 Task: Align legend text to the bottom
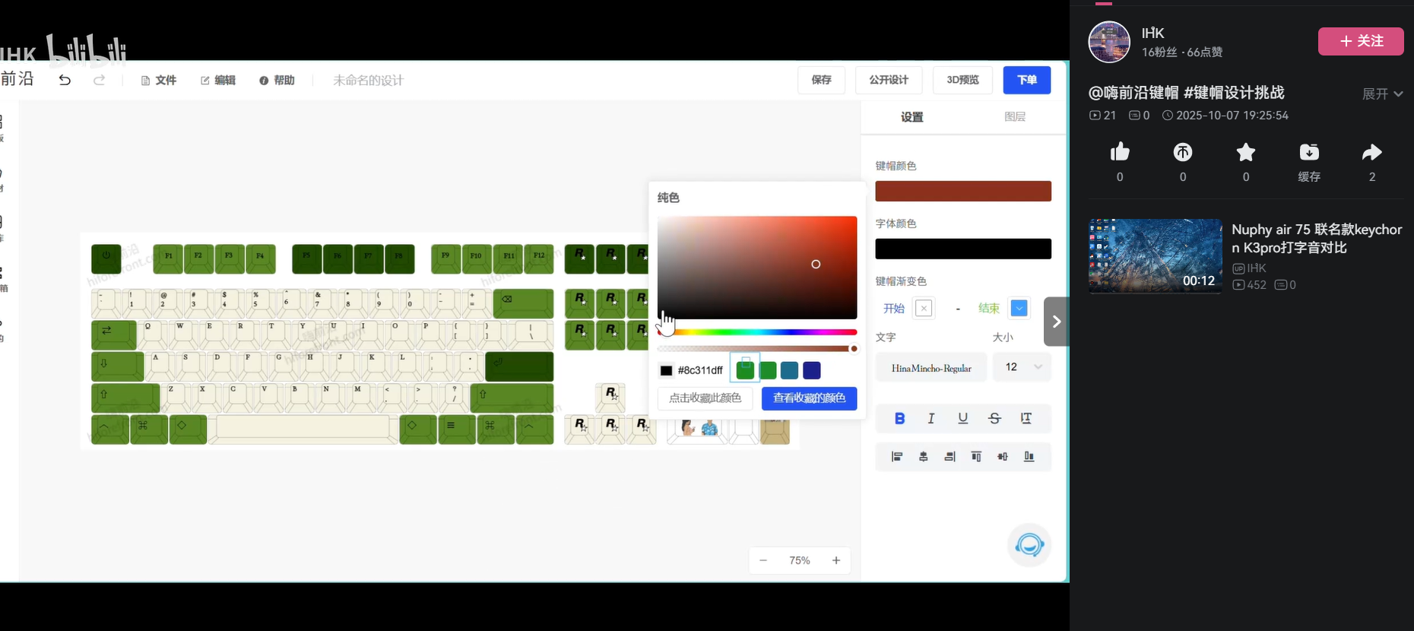(1029, 457)
